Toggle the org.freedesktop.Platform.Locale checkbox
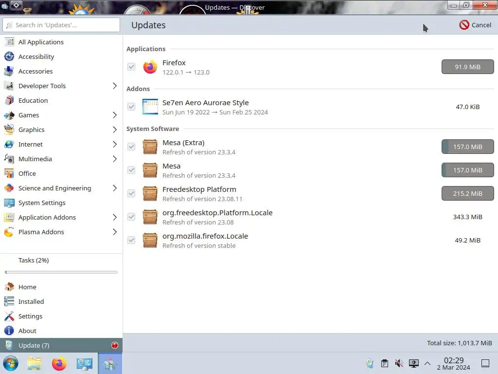This screenshot has height=374, width=498. pos(131,217)
